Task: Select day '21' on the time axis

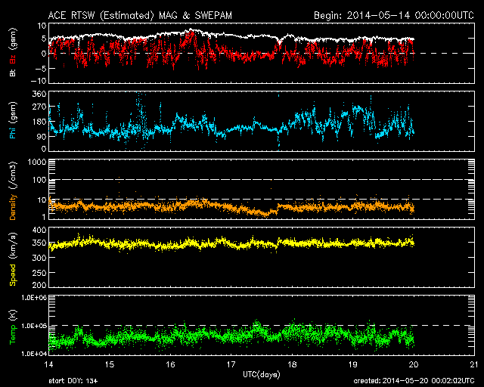Action: [x=474, y=364]
